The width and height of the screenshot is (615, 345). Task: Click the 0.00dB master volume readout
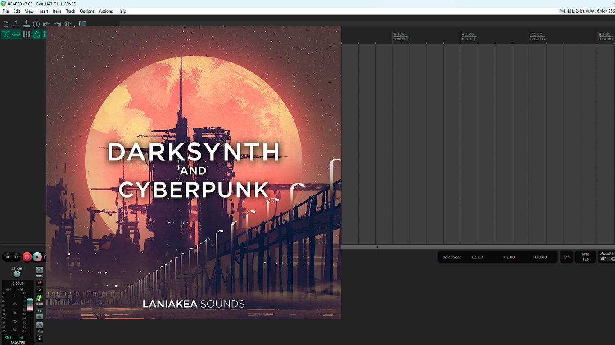click(x=18, y=283)
